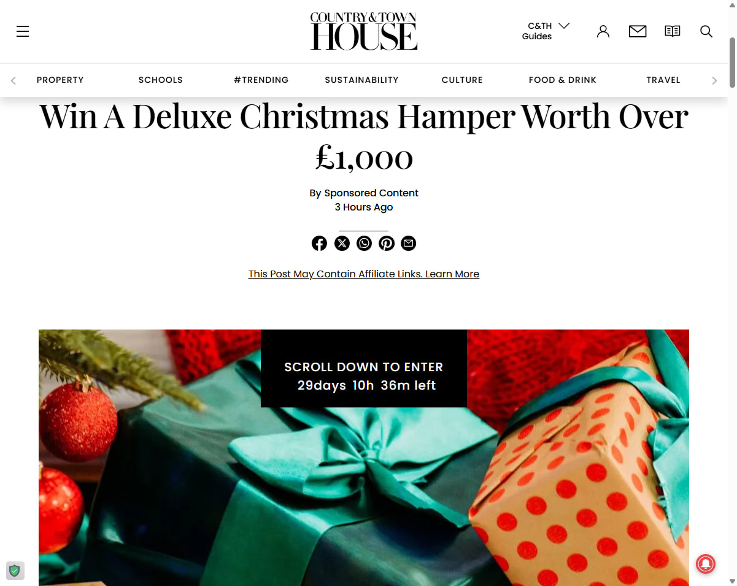Open the Sustainability section

[361, 80]
